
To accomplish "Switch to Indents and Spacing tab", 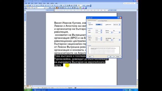I will click(x=92, y=21).
